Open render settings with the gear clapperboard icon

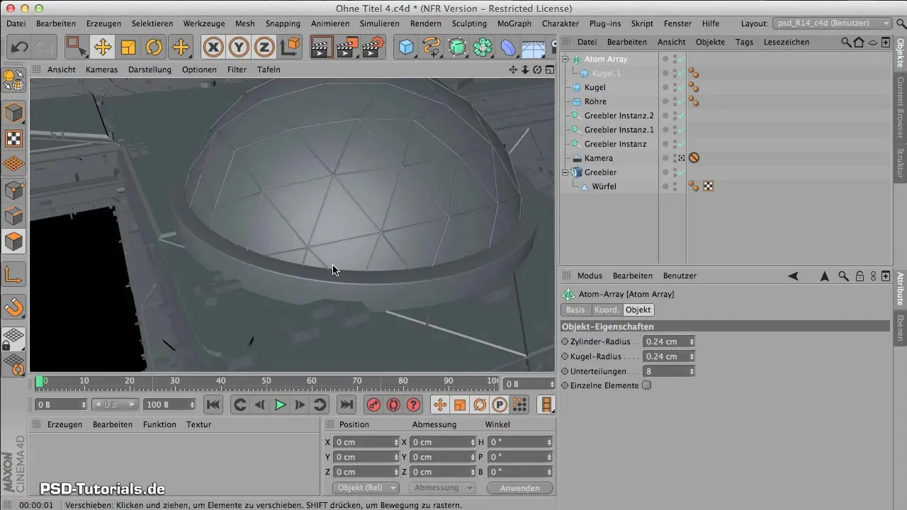tap(373, 47)
